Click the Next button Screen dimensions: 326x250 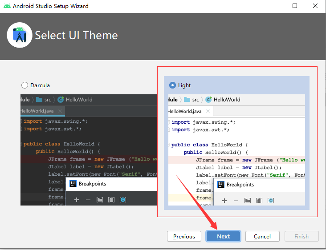pyautogui.click(x=223, y=236)
